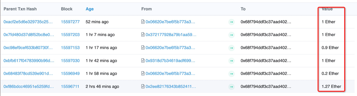Open From address 0x372177928a79b1aa59

[x=171, y=35]
